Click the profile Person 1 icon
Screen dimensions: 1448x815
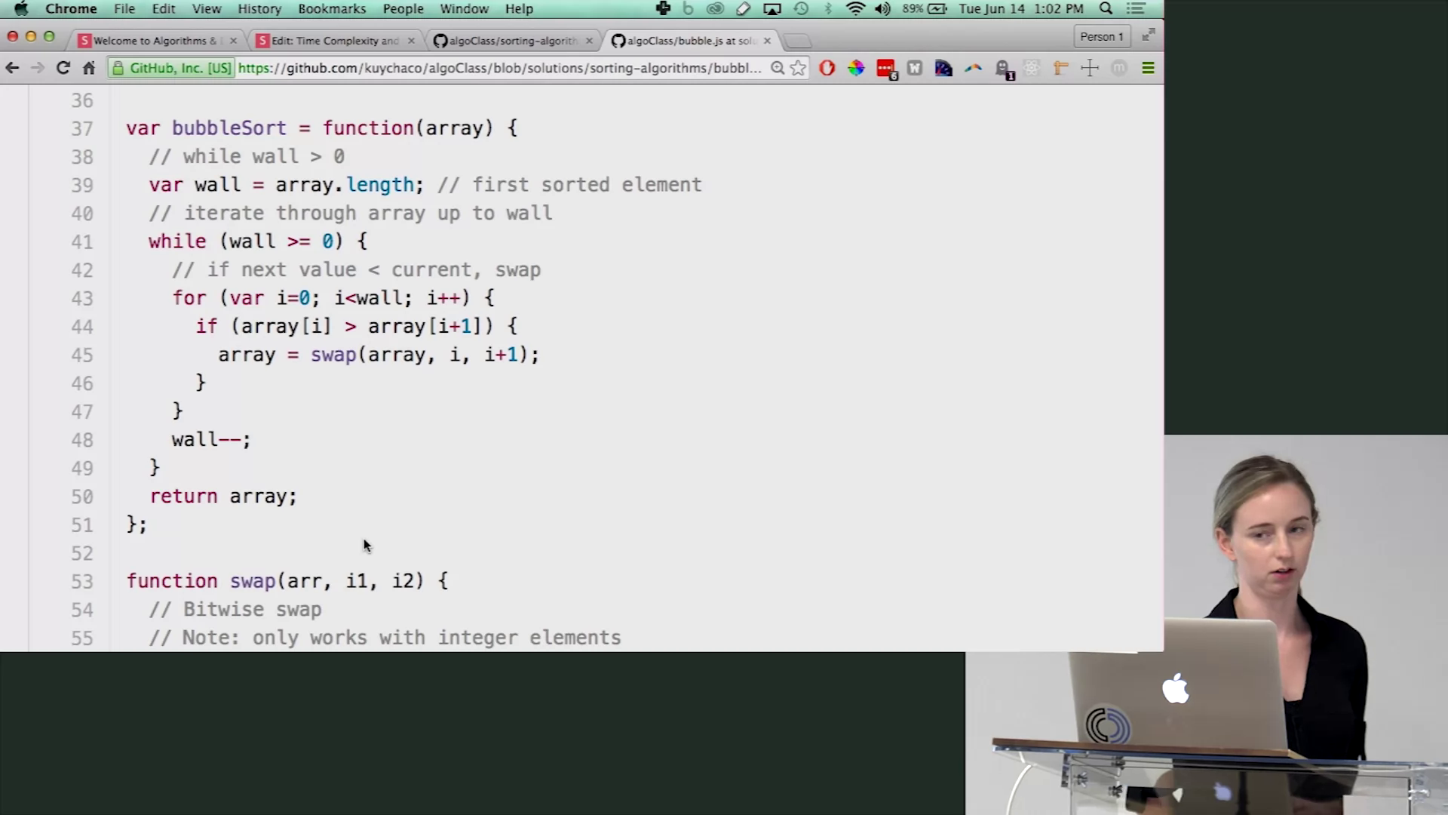tap(1101, 37)
